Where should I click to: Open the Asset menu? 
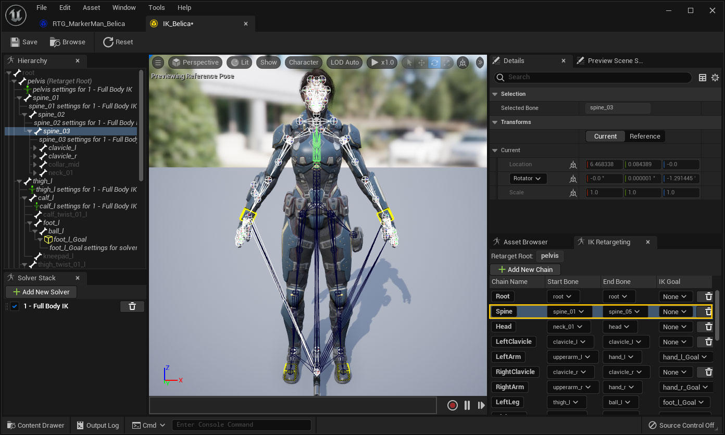(x=92, y=7)
